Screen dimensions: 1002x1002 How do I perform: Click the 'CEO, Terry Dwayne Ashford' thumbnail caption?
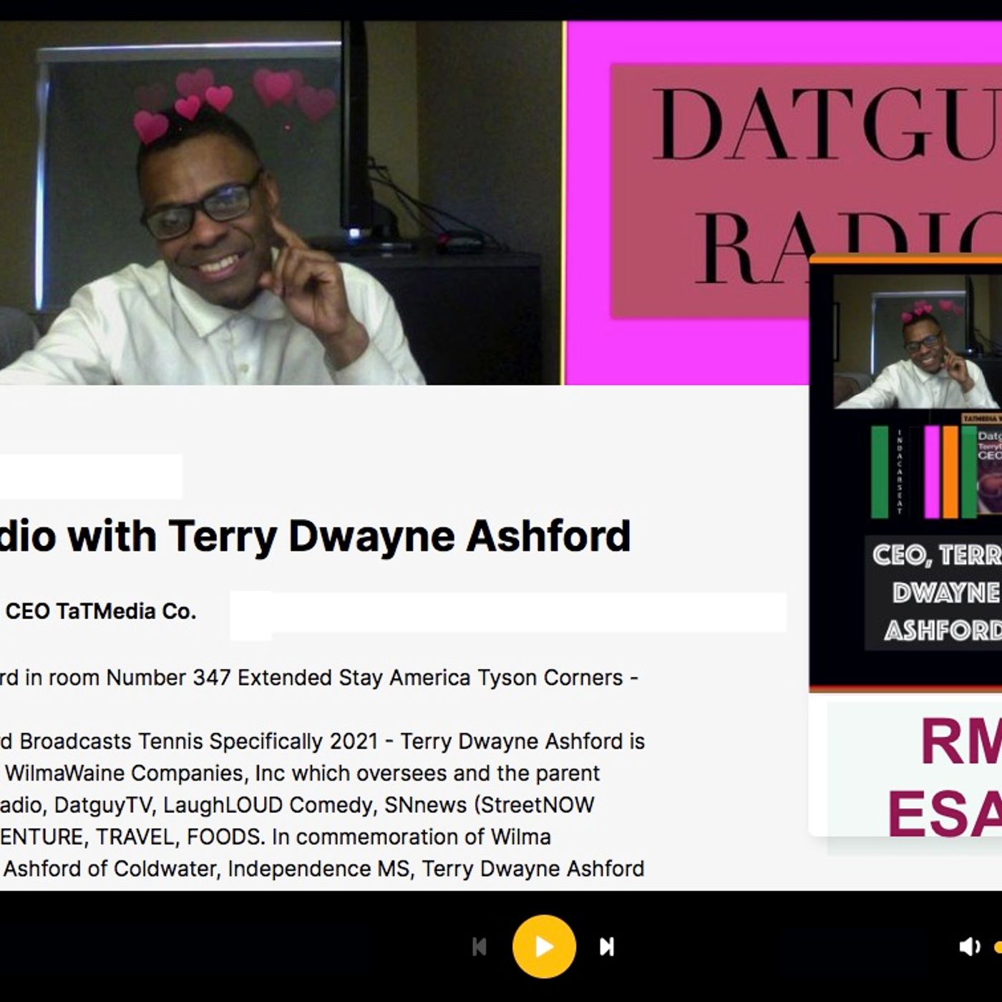pos(934,593)
